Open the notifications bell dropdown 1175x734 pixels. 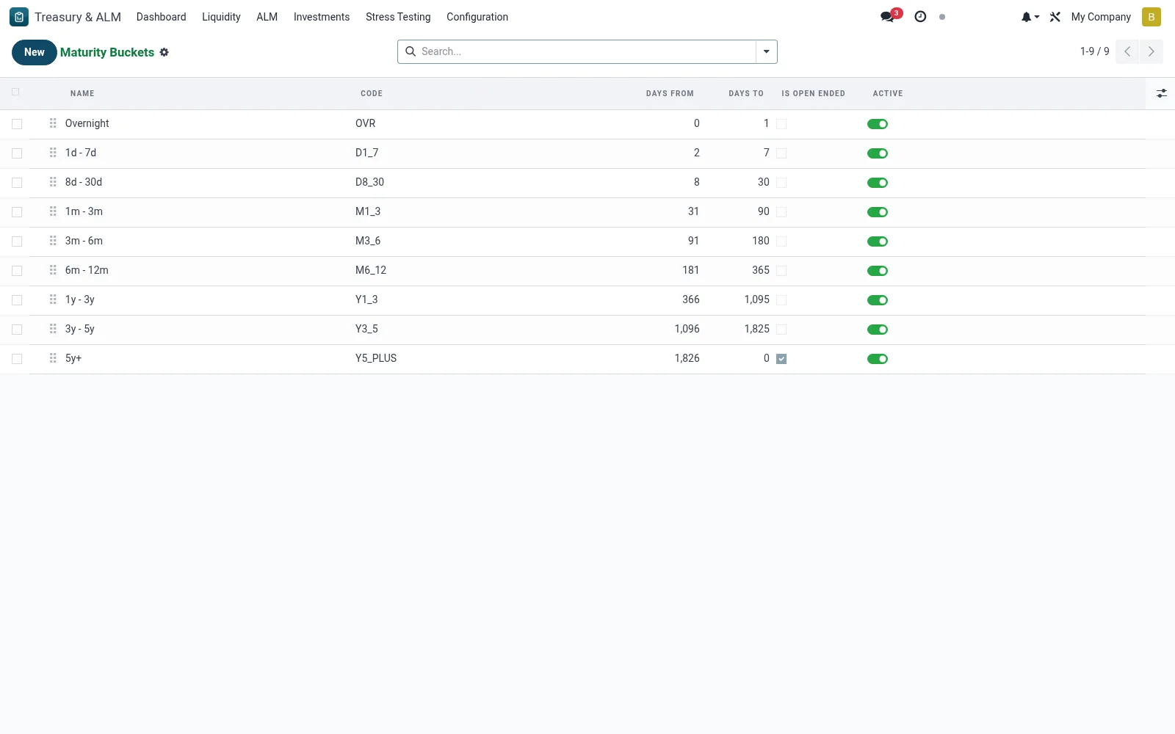pyautogui.click(x=1030, y=17)
